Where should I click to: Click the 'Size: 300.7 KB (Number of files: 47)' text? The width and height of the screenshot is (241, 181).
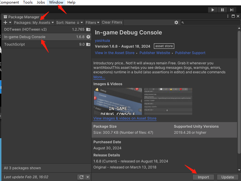pyautogui.click(x=123, y=133)
